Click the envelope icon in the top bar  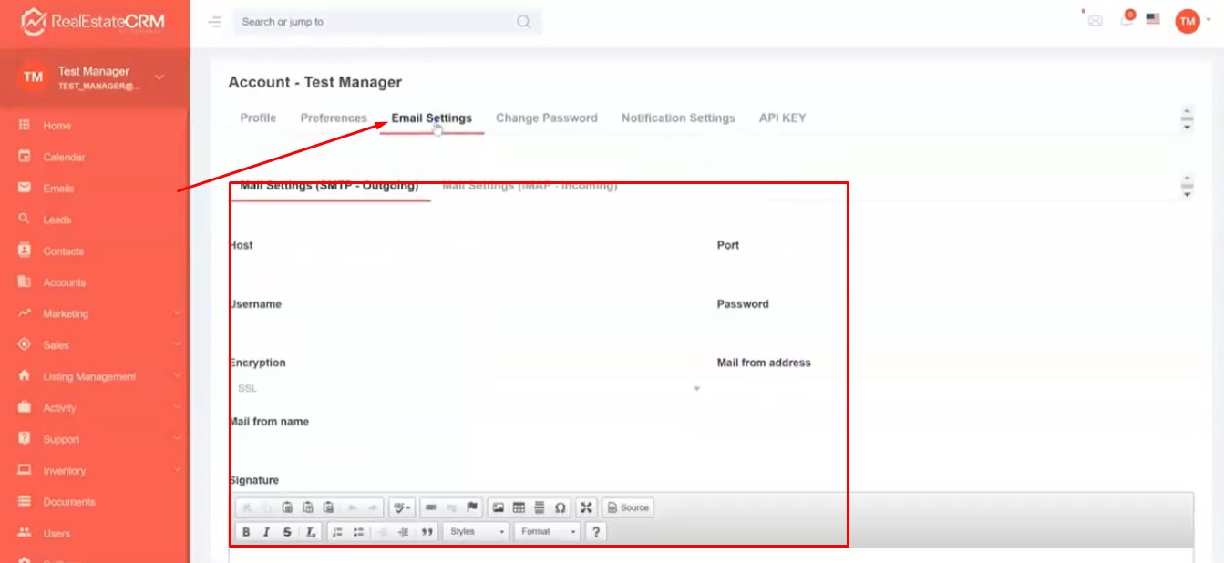point(1095,20)
